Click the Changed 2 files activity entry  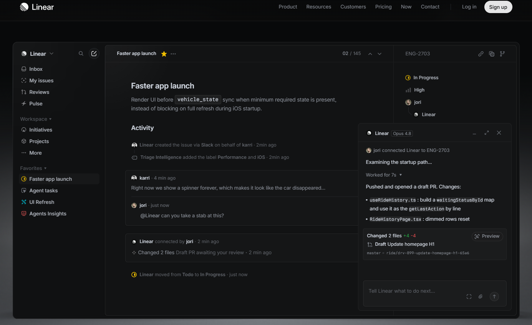[202, 253]
